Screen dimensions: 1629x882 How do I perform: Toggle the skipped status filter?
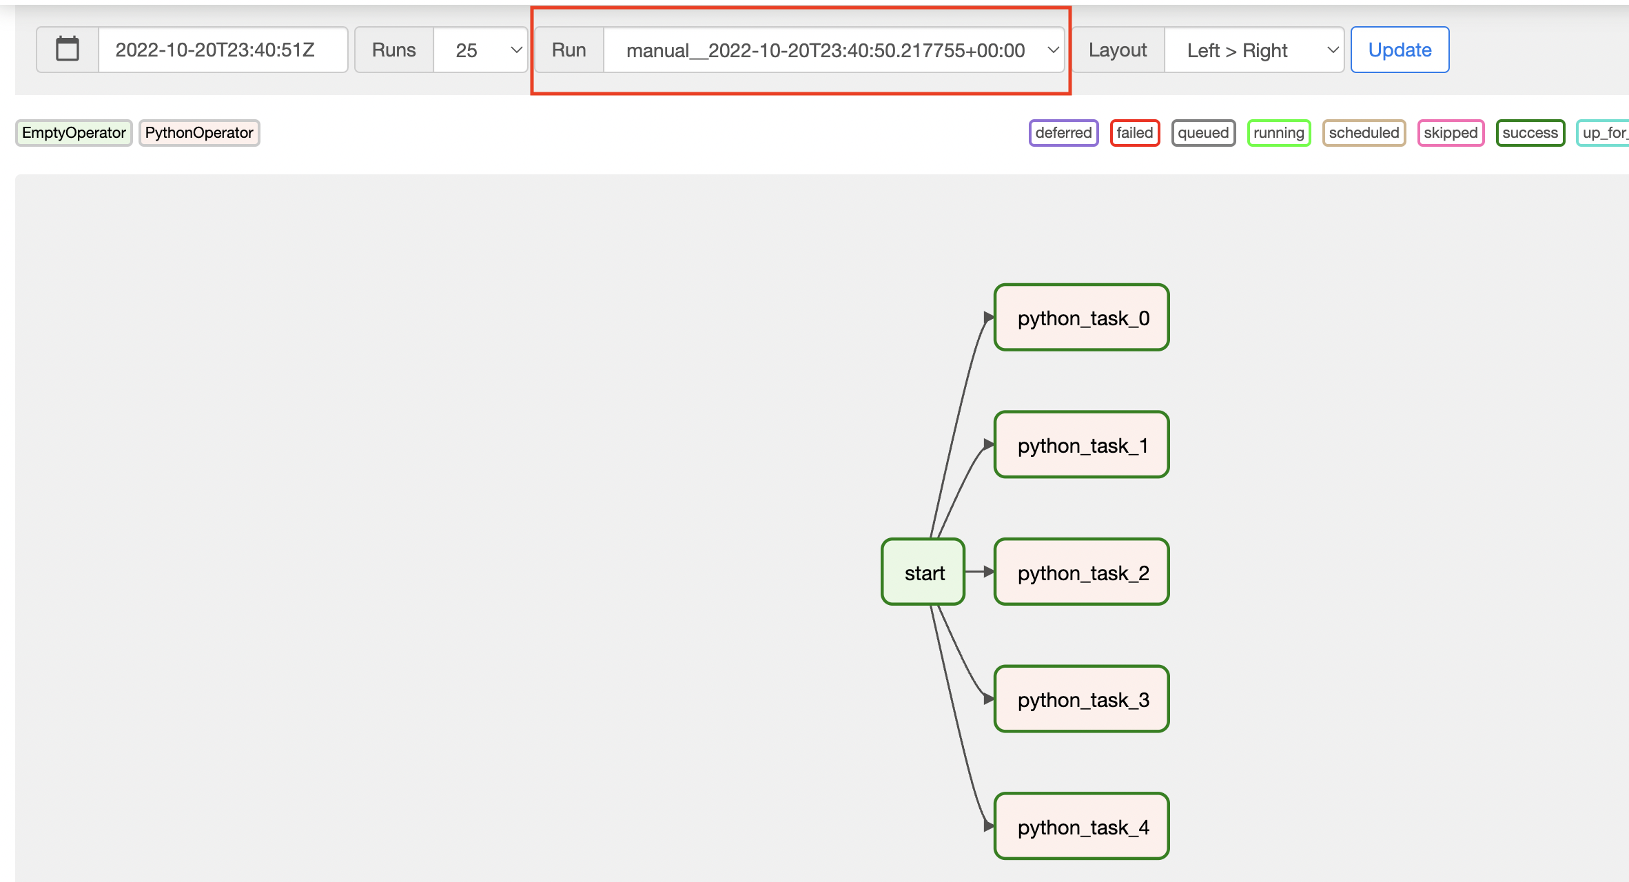[x=1448, y=132]
